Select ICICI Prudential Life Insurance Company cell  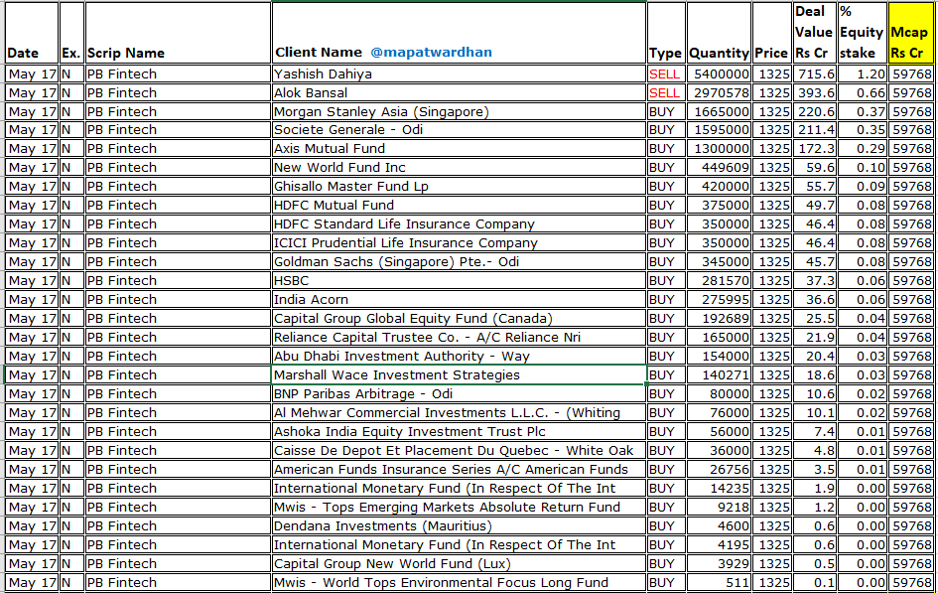(459, 243)
